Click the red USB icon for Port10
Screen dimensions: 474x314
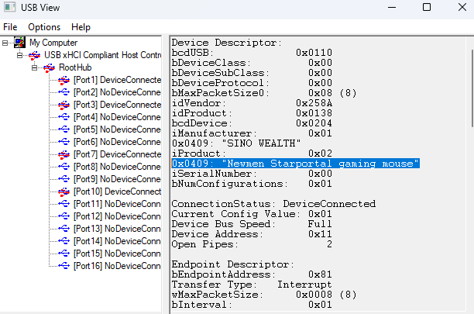(x=64, y=192)
